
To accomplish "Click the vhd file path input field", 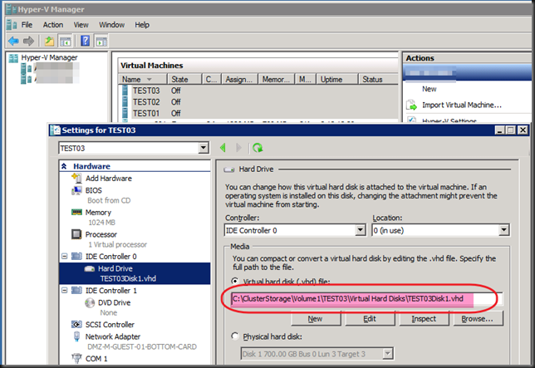I will (367, 299).
